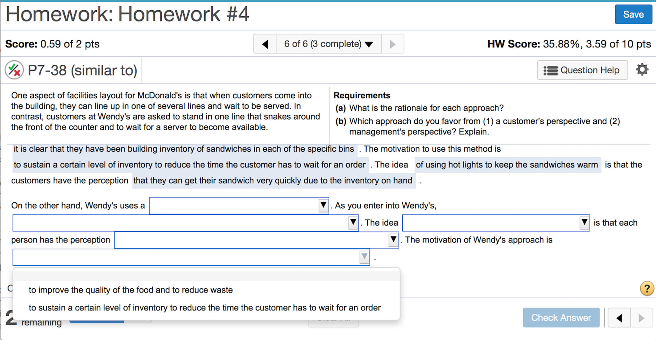
Task: Click the 'Score: 0.59 of 2 pts' text
Action: [x=53, y=44]
